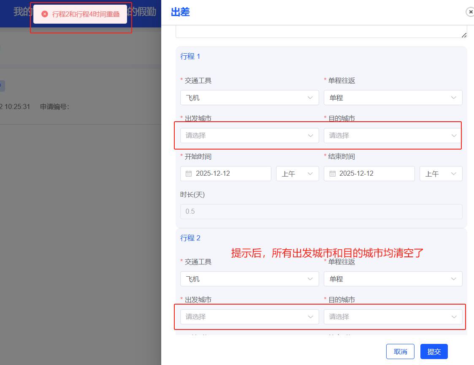The width and height of the screenshot is (474, 365).
Task: Open 行程 2 单程往返 dropdown
Action: [393, 279]
